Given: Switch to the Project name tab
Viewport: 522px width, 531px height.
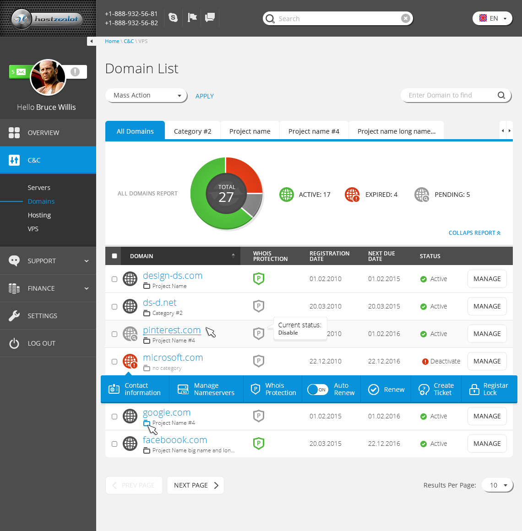Looking at the screenshot, I should pos(250,131).
